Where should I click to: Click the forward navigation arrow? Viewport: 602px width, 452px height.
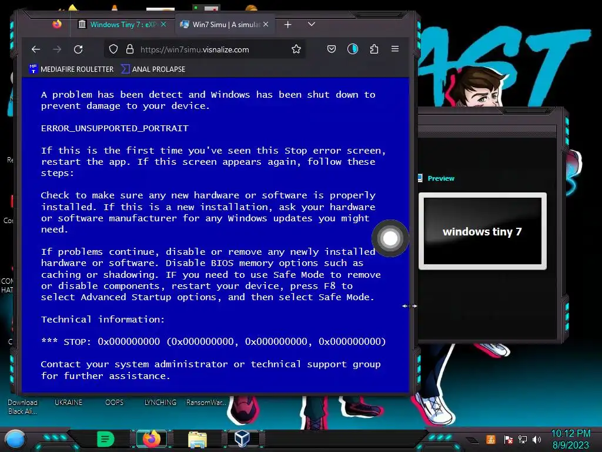pos(57,49)
